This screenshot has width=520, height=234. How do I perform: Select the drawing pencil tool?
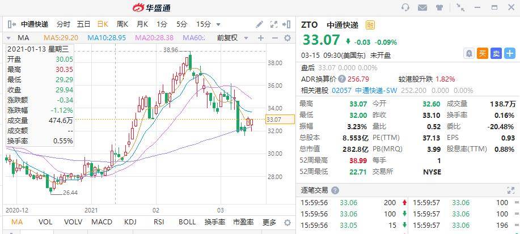pyautogui.click(x=259, y=24)
